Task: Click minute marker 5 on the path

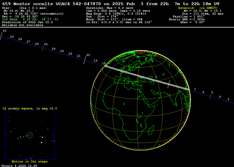Action: click(x=212, y=92)
